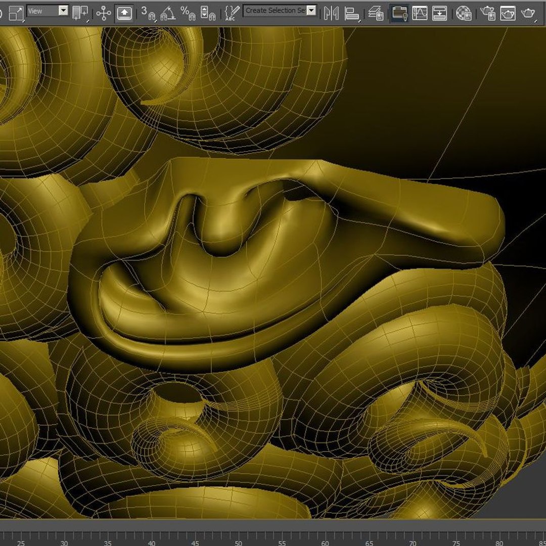Click frame 30 on the timeline track
This screenshot has height=546, width=546.
(x=64, y=542)
